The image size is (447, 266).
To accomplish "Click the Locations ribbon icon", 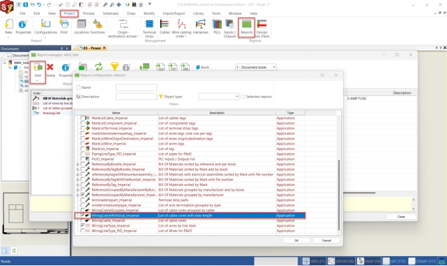I will pyautogui.click(x=81, y=27).
